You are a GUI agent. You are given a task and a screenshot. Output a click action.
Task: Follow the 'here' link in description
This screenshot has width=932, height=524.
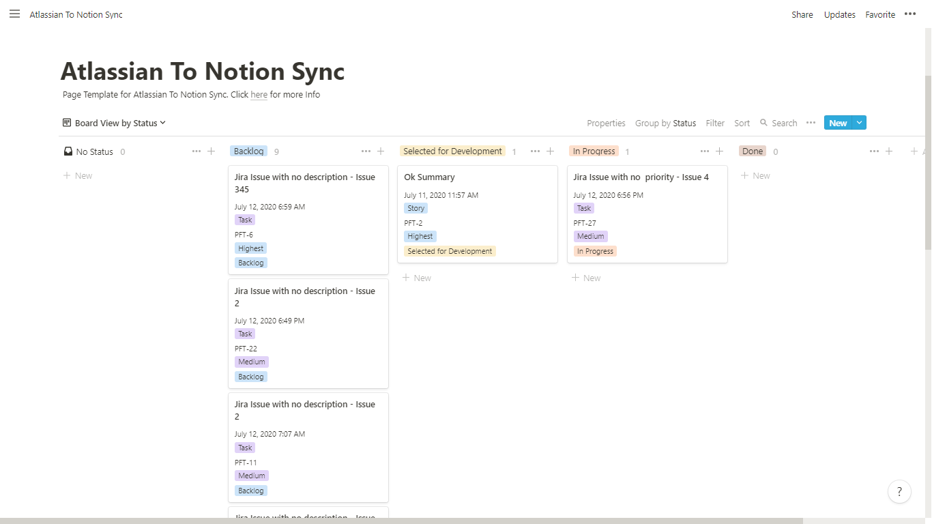point(259,95)
